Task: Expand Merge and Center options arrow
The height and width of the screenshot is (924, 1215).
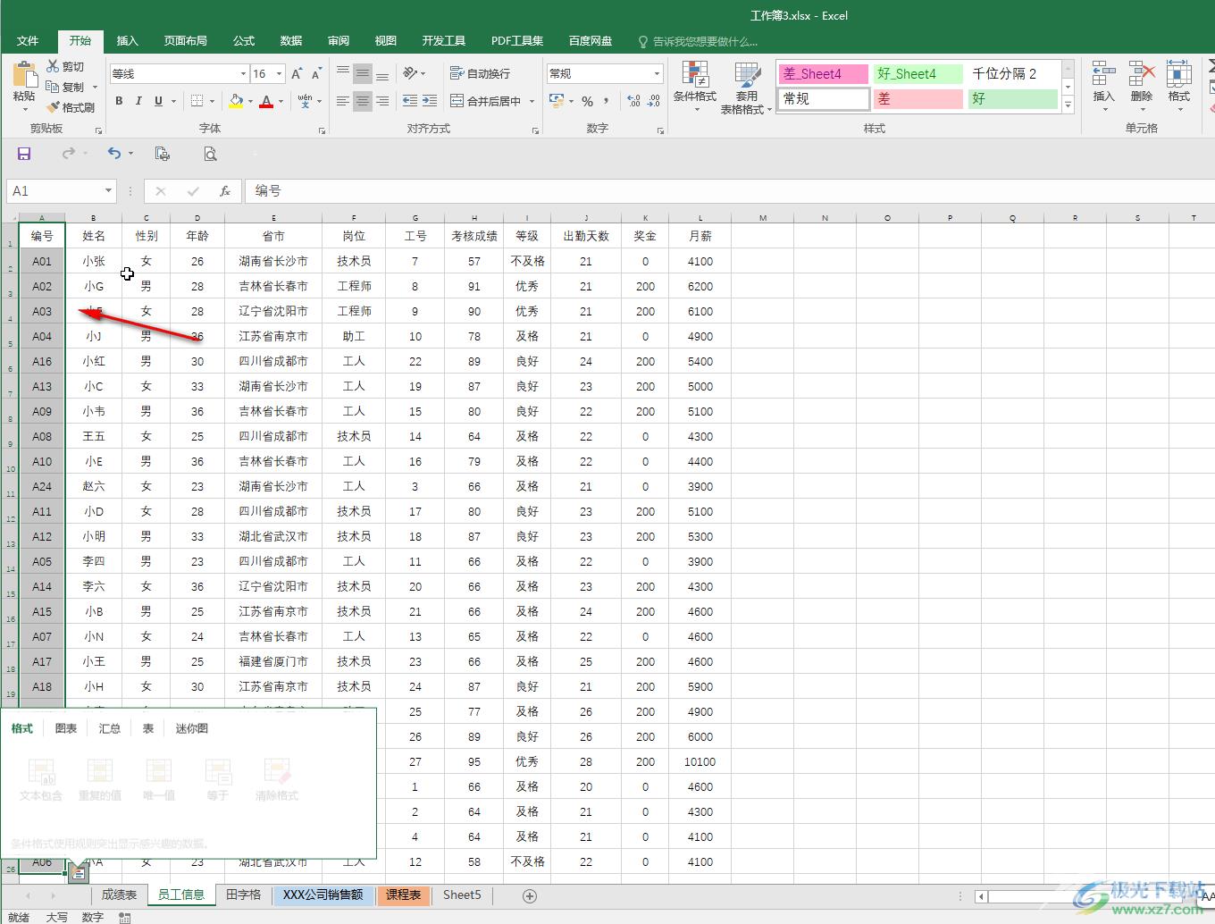Action: click(x=532, y=101)
